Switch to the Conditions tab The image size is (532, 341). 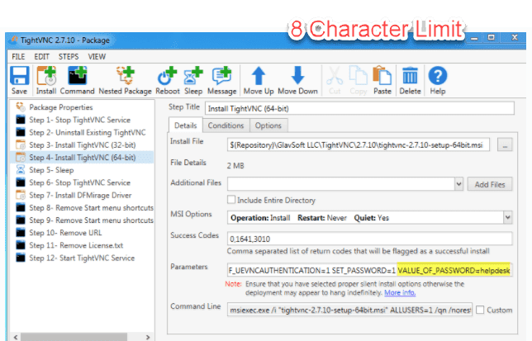coord(226,126)
